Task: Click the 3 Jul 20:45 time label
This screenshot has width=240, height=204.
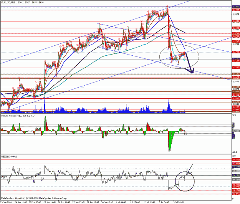Action: (x=179, y=202)
